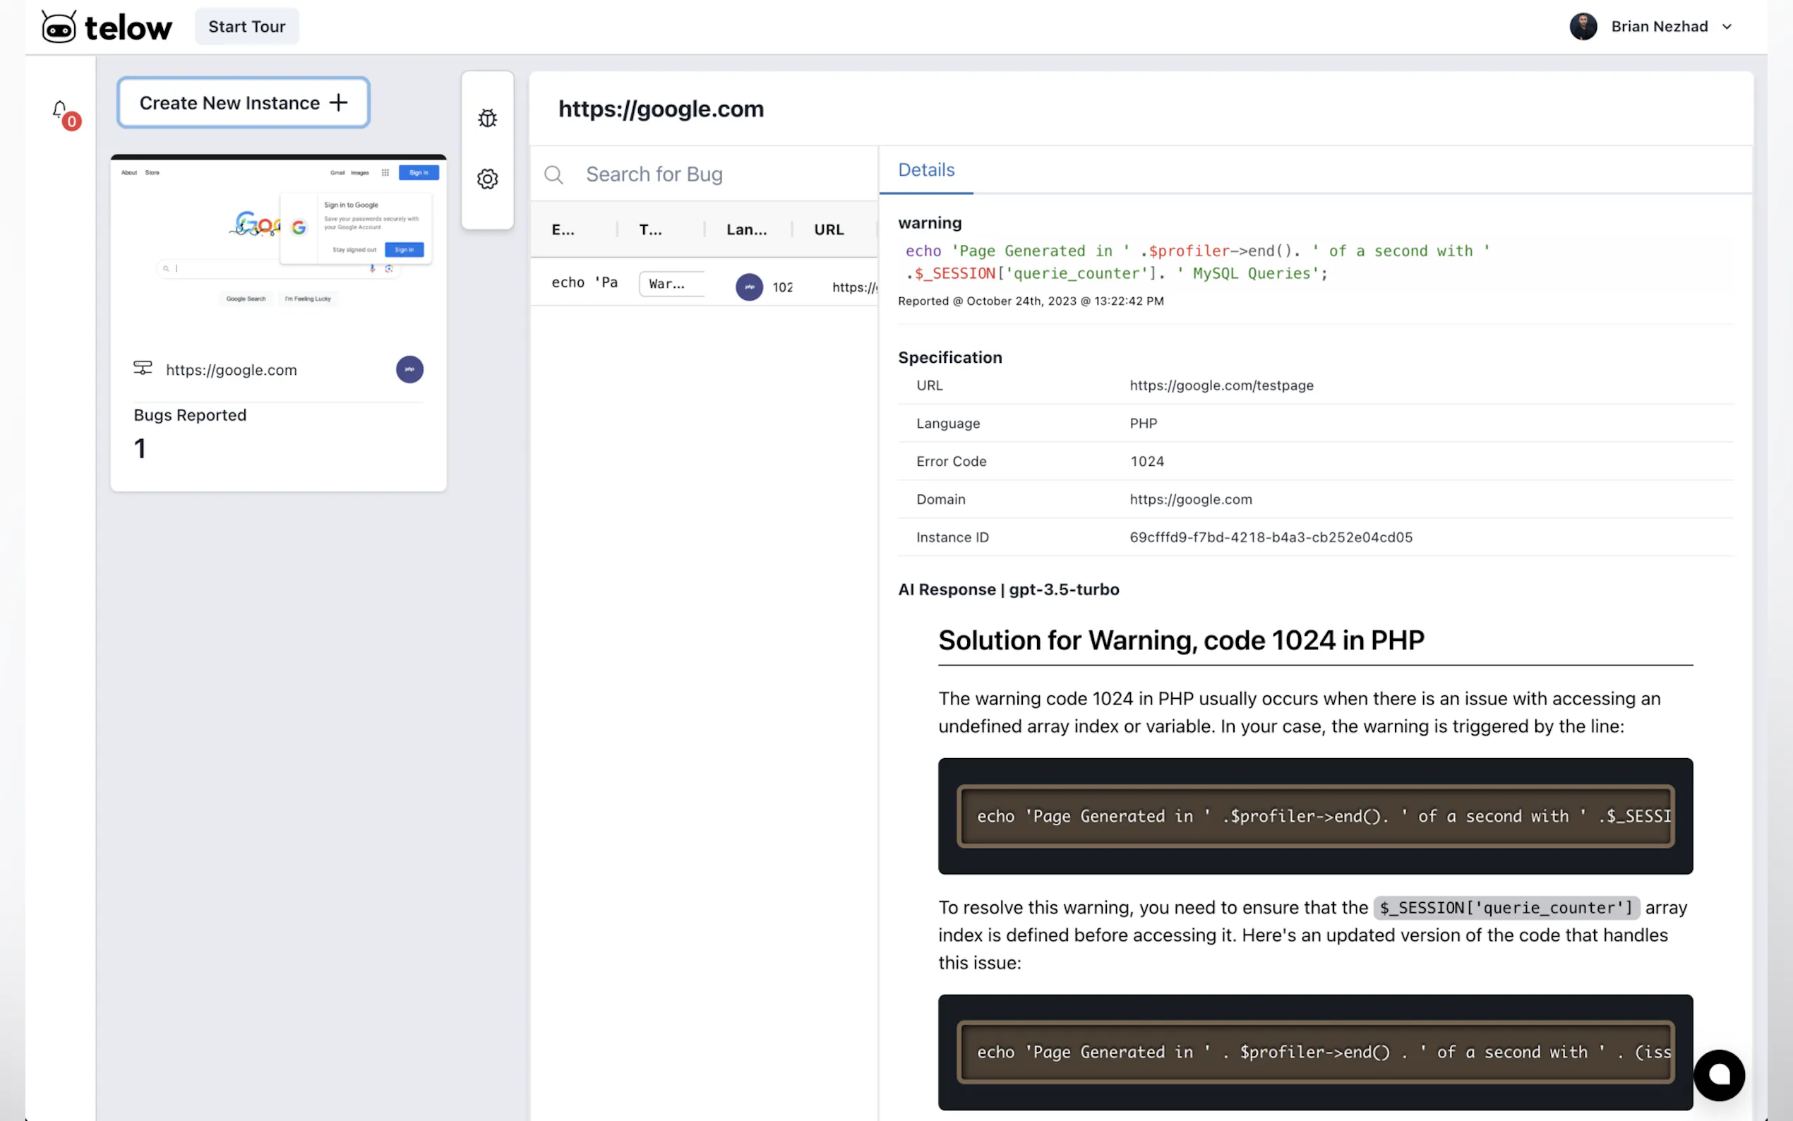This screenshot has width=1793, height=1121.
Task: Click the Lan... column header
Action: [746, 230]
